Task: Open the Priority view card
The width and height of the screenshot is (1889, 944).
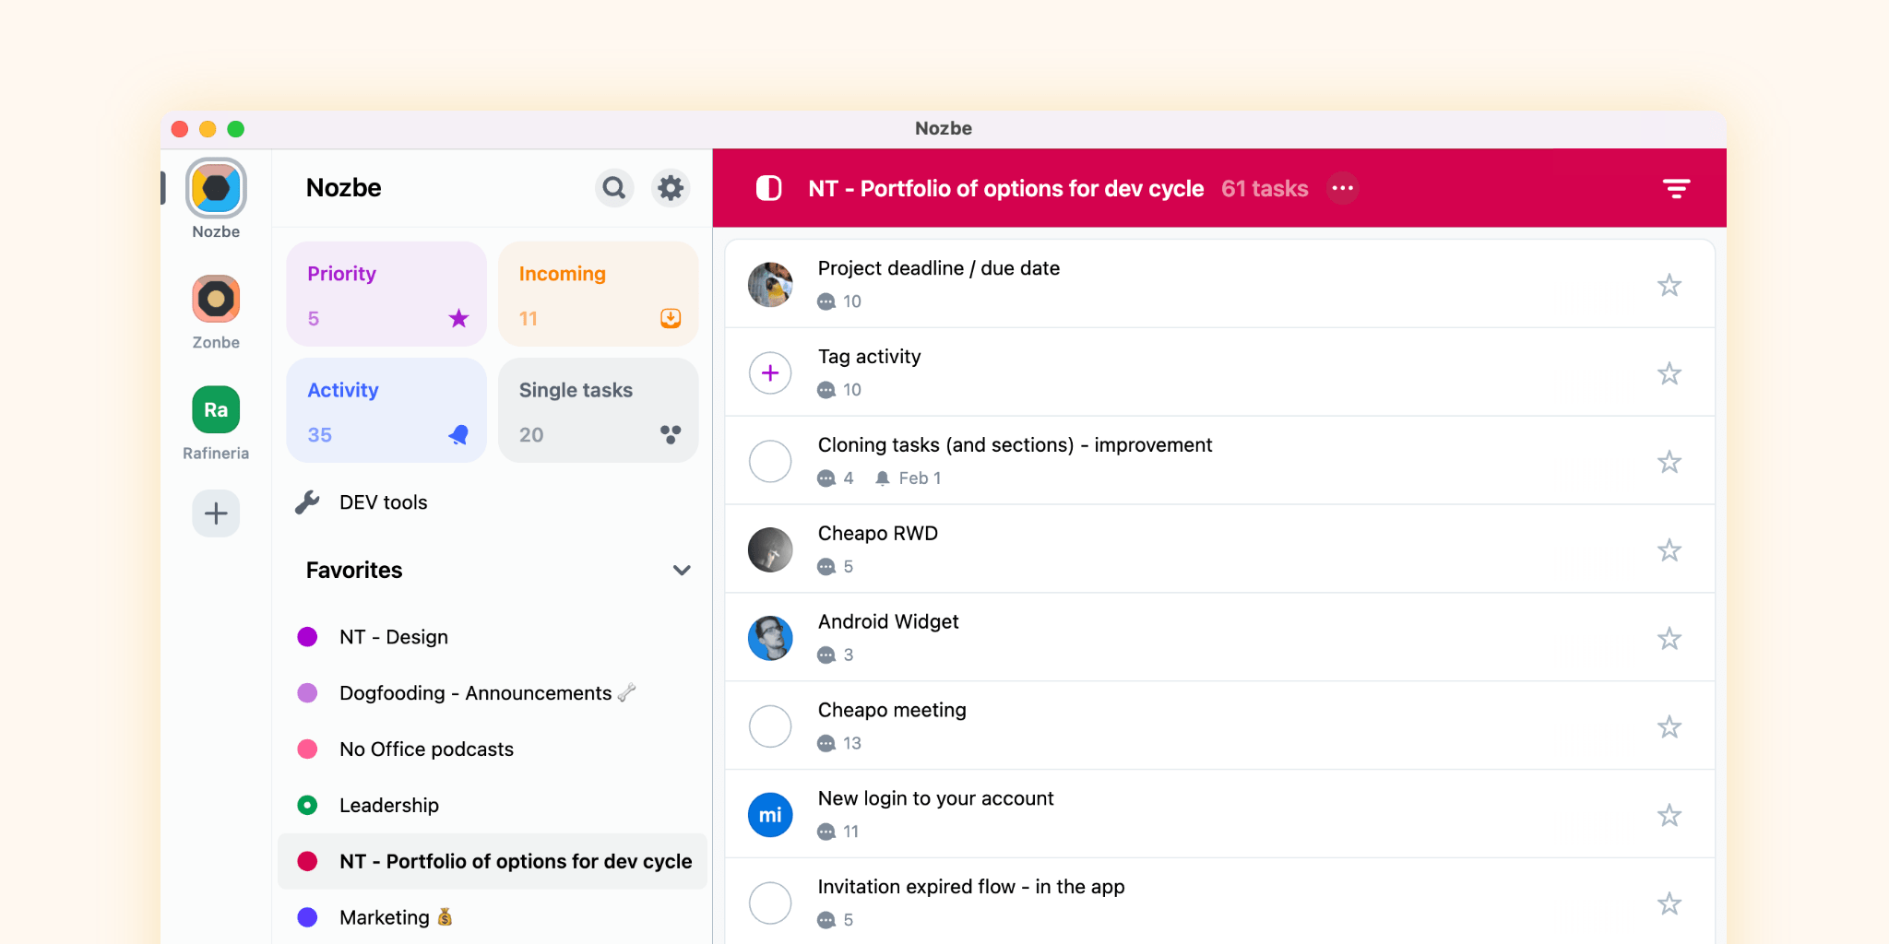Action: click(386, 294)
